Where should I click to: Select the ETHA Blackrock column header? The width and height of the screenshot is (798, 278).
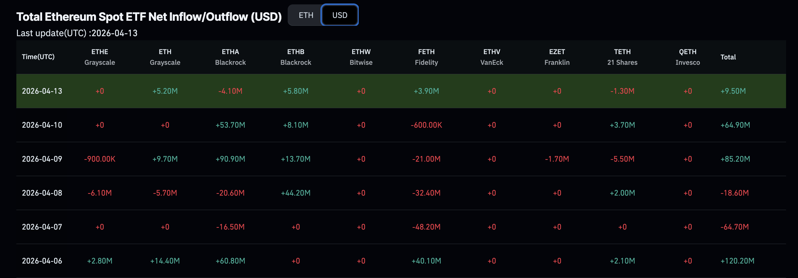coord(230,57)
